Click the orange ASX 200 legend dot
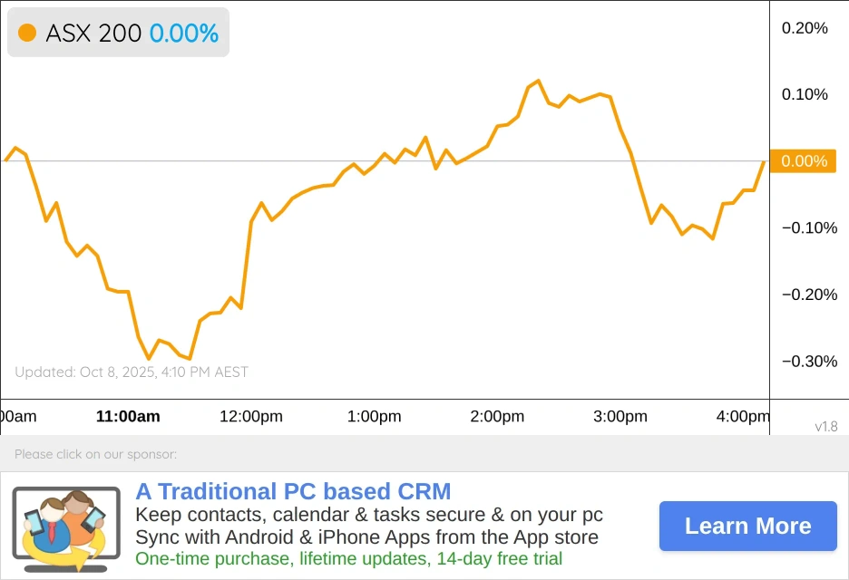Screen dimensions: 849x580 (x=27, y=34)
